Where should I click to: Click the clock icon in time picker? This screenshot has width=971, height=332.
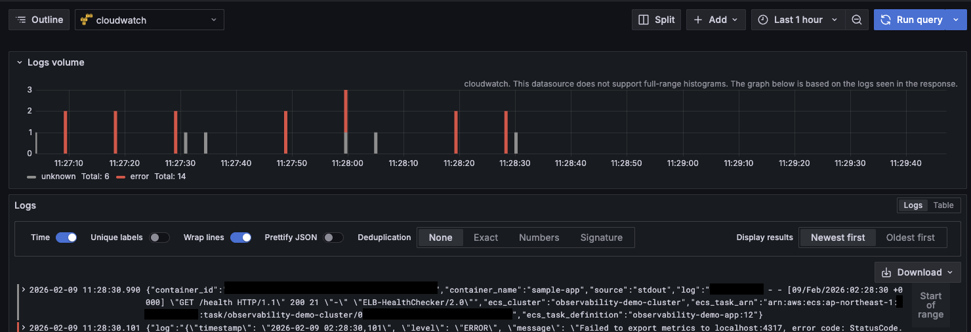(763, 20)
